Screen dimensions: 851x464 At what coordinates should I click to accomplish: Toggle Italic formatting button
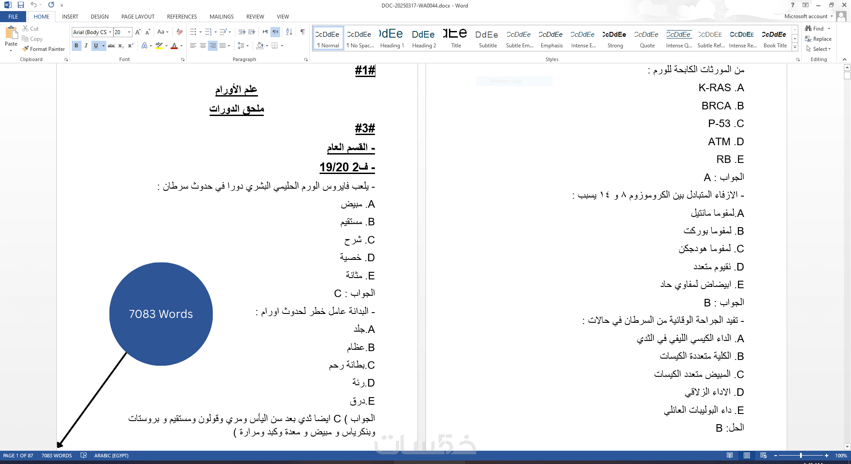[x=86, y=46]
